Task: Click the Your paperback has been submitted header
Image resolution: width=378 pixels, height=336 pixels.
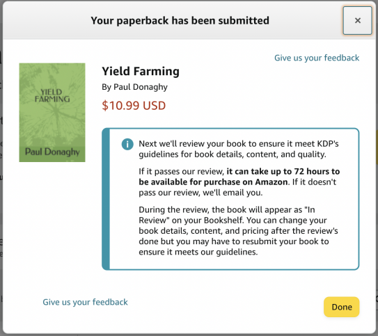Action: click(x=180, y=20)
